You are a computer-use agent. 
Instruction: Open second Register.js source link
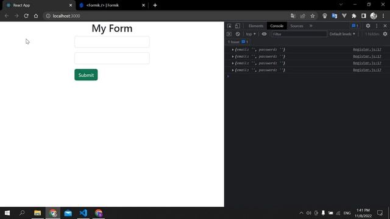(x=367, y=57)
